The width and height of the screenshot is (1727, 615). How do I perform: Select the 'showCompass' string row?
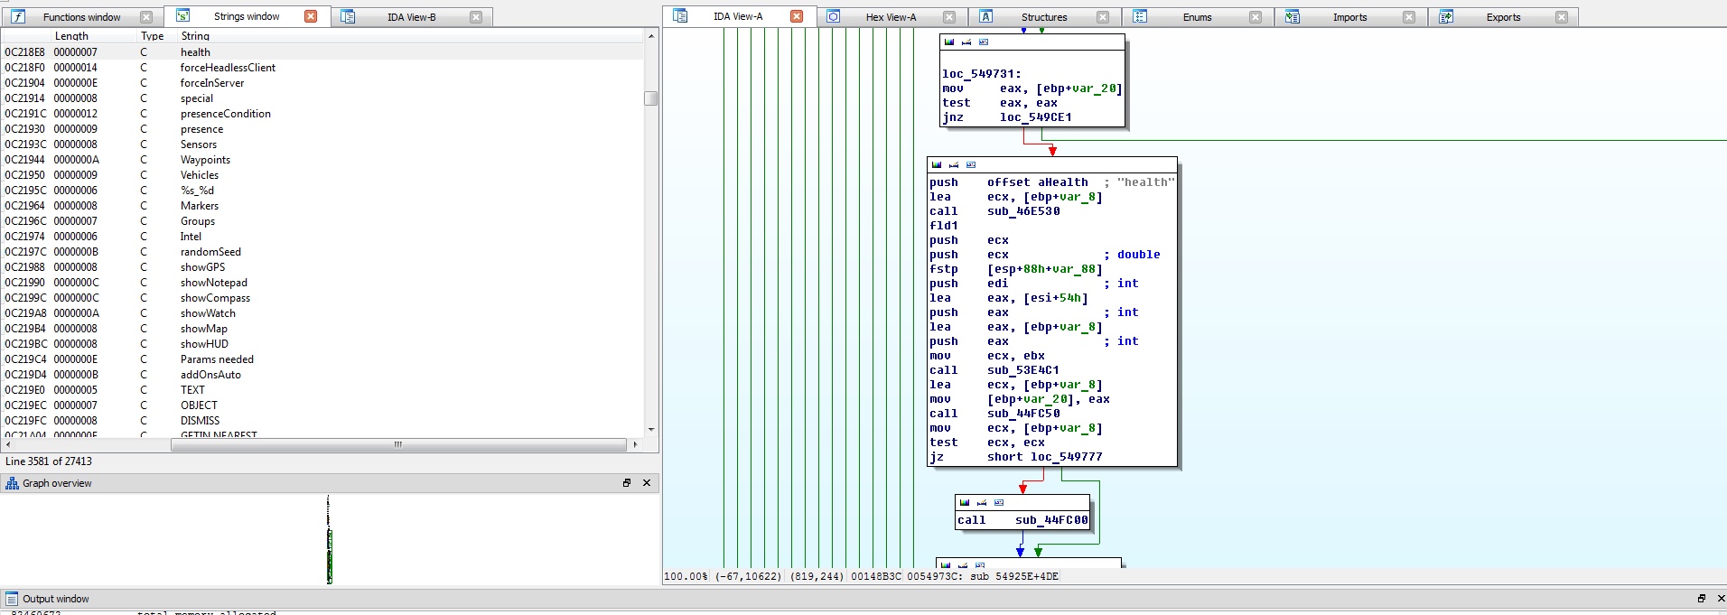click(x=322, y=298)
